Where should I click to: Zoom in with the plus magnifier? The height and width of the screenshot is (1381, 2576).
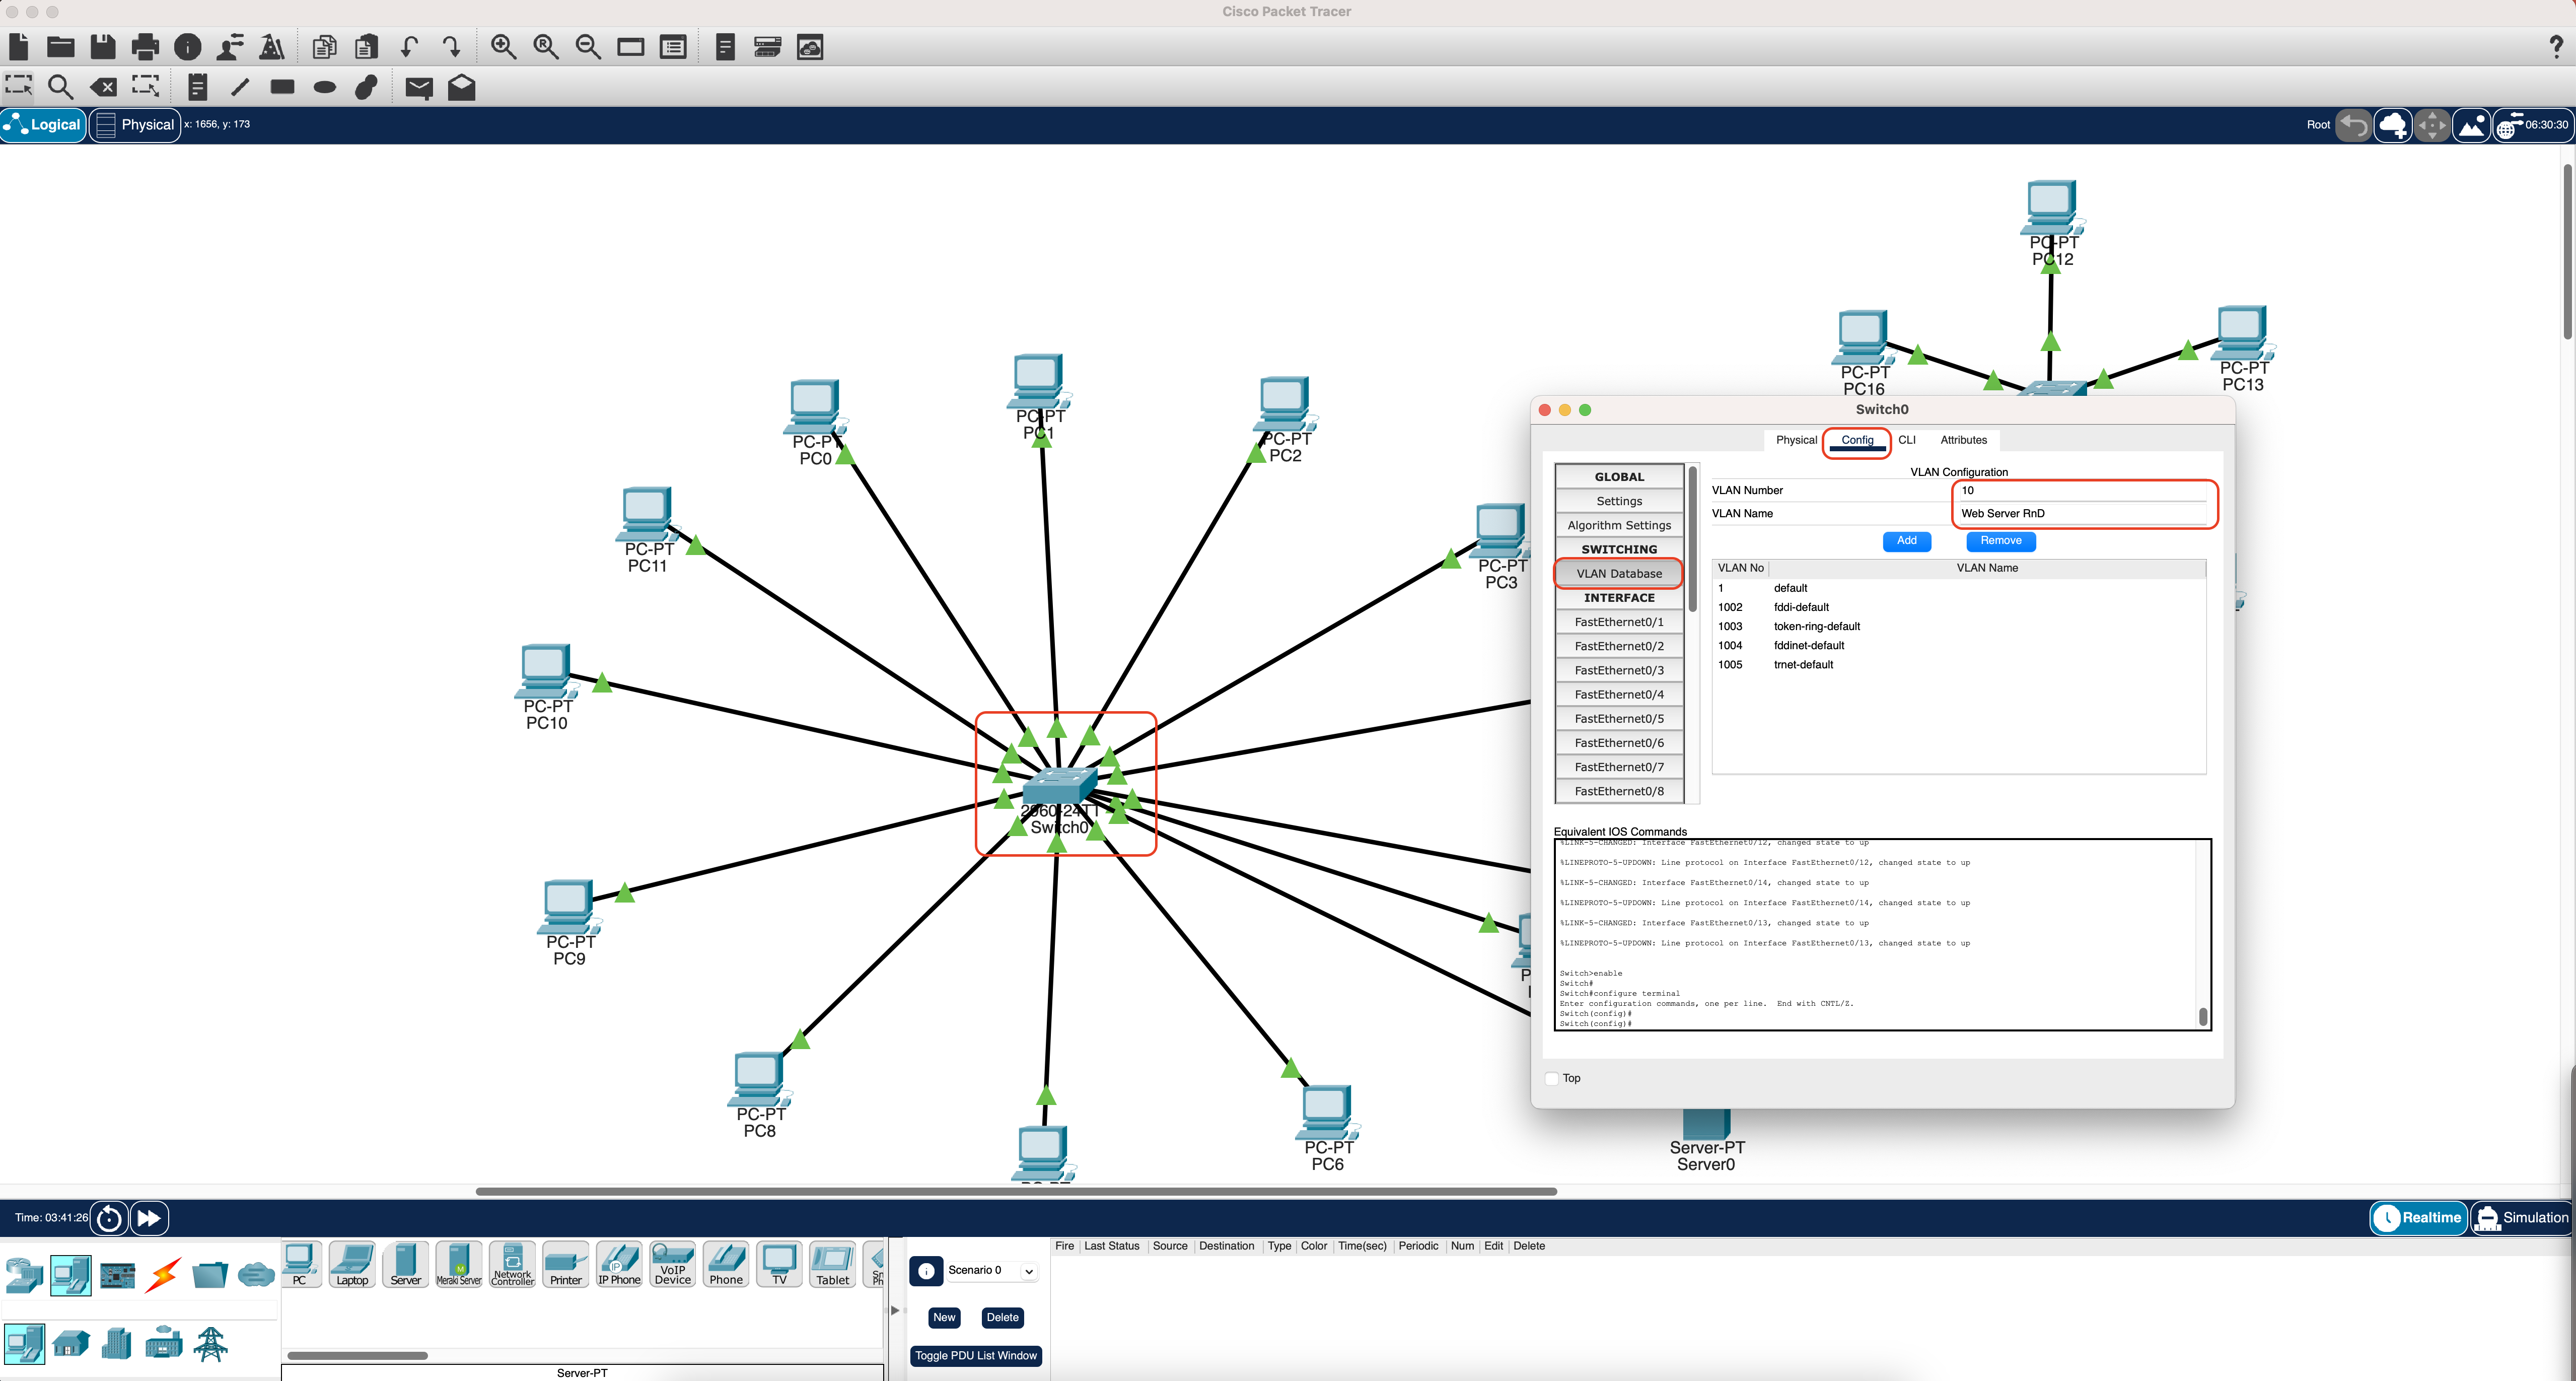[x=503, y=47]
